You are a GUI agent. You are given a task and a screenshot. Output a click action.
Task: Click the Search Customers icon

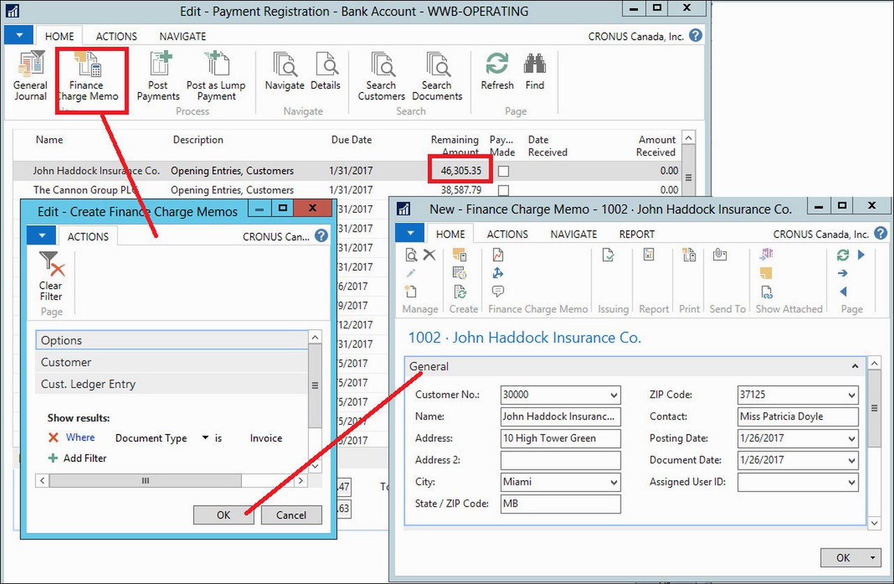381,76
